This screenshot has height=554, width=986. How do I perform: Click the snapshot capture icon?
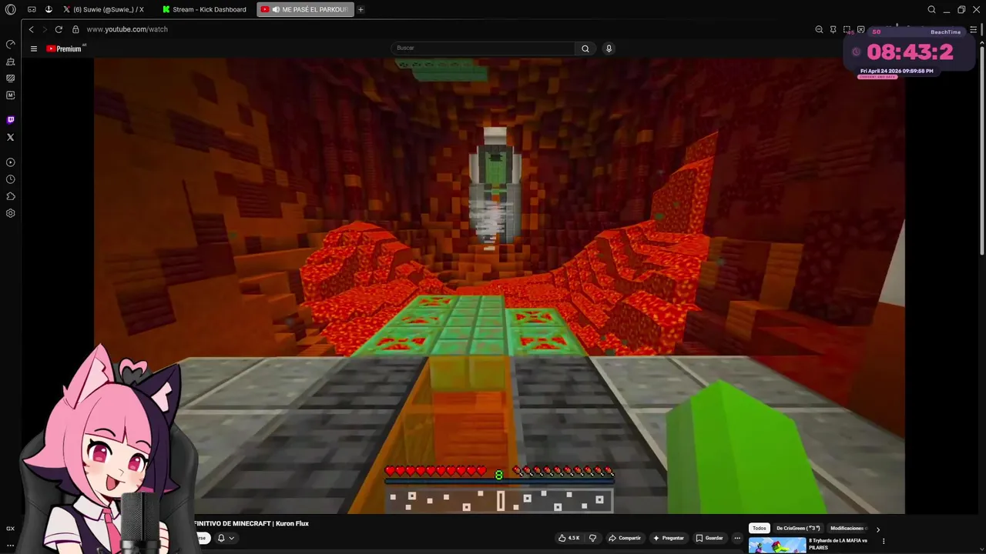[x=847, y=29]
